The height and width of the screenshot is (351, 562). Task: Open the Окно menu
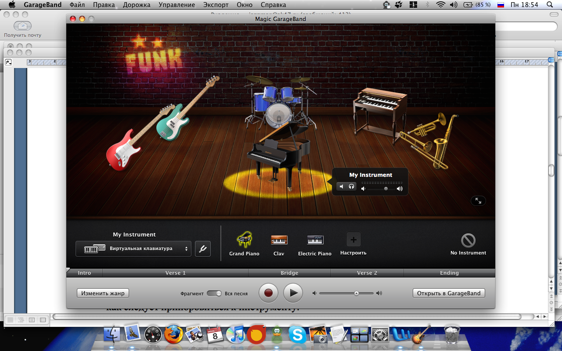click(x=245, y=5)
